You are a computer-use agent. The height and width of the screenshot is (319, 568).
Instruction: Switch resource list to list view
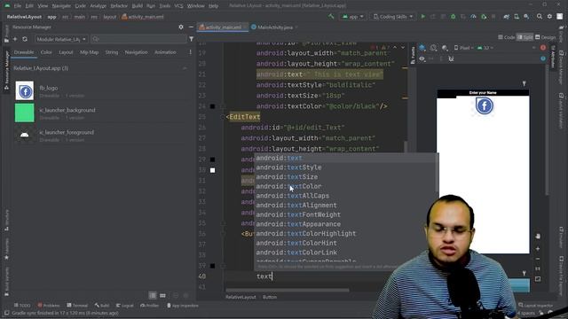pos(153,295)
